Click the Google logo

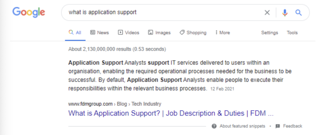[x=29, y=12]
